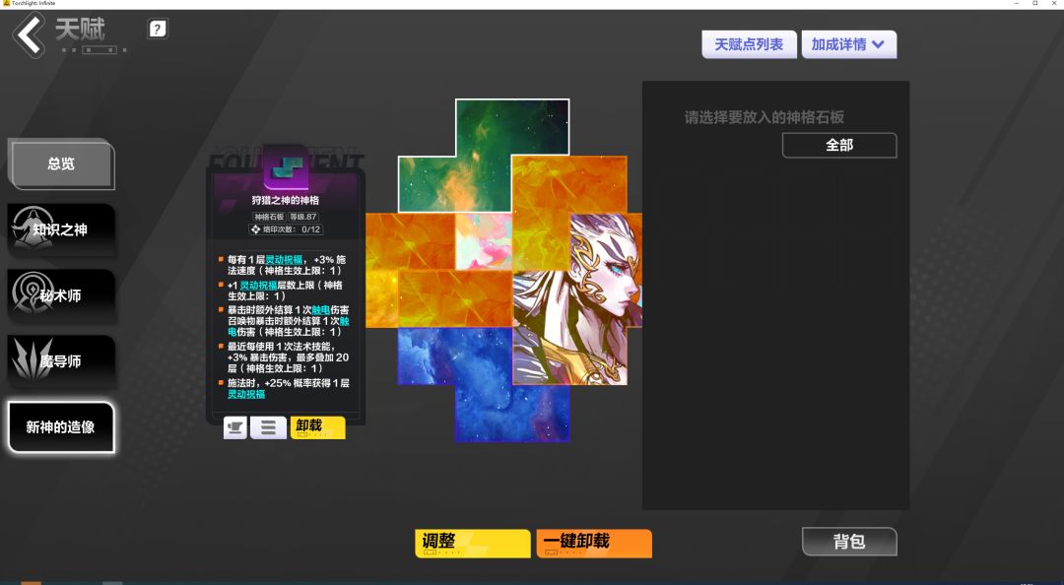Screen dimensions: 1064x585
Task: Click the 请选择要放入的神格石板 prompt text
Action: pyautogui.click(x=765, y=117)
